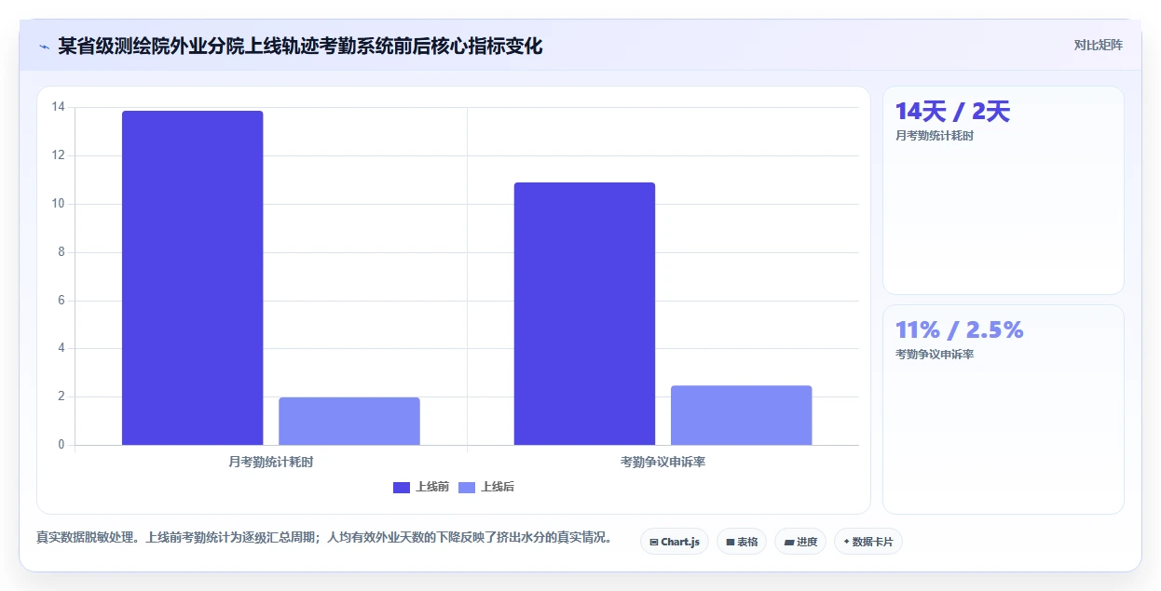The height and width of the screenshot is (591, 1161).
Task: Click y-axis tick label 14
Action: [x=59, y=107]
